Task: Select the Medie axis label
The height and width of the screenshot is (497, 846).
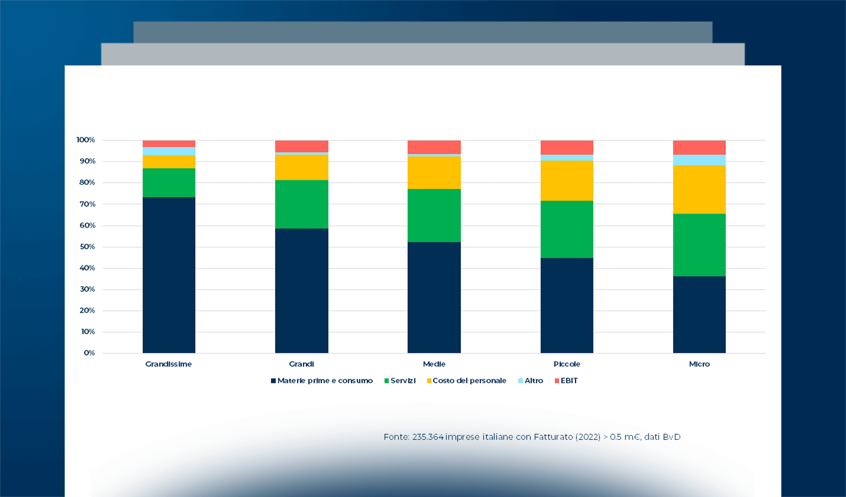Action: coord(434,364)
